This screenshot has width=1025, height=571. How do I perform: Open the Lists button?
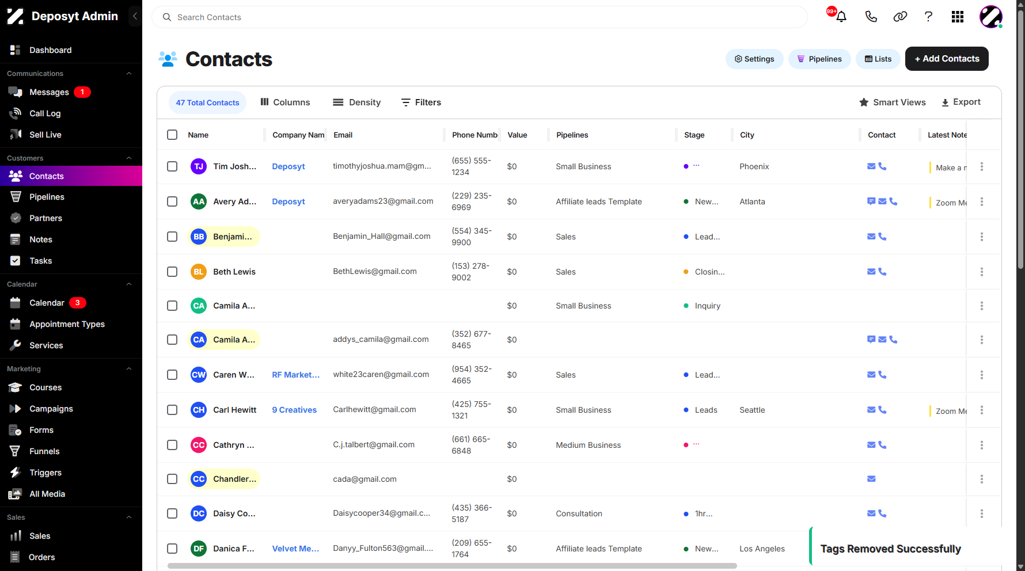[878, 59]
